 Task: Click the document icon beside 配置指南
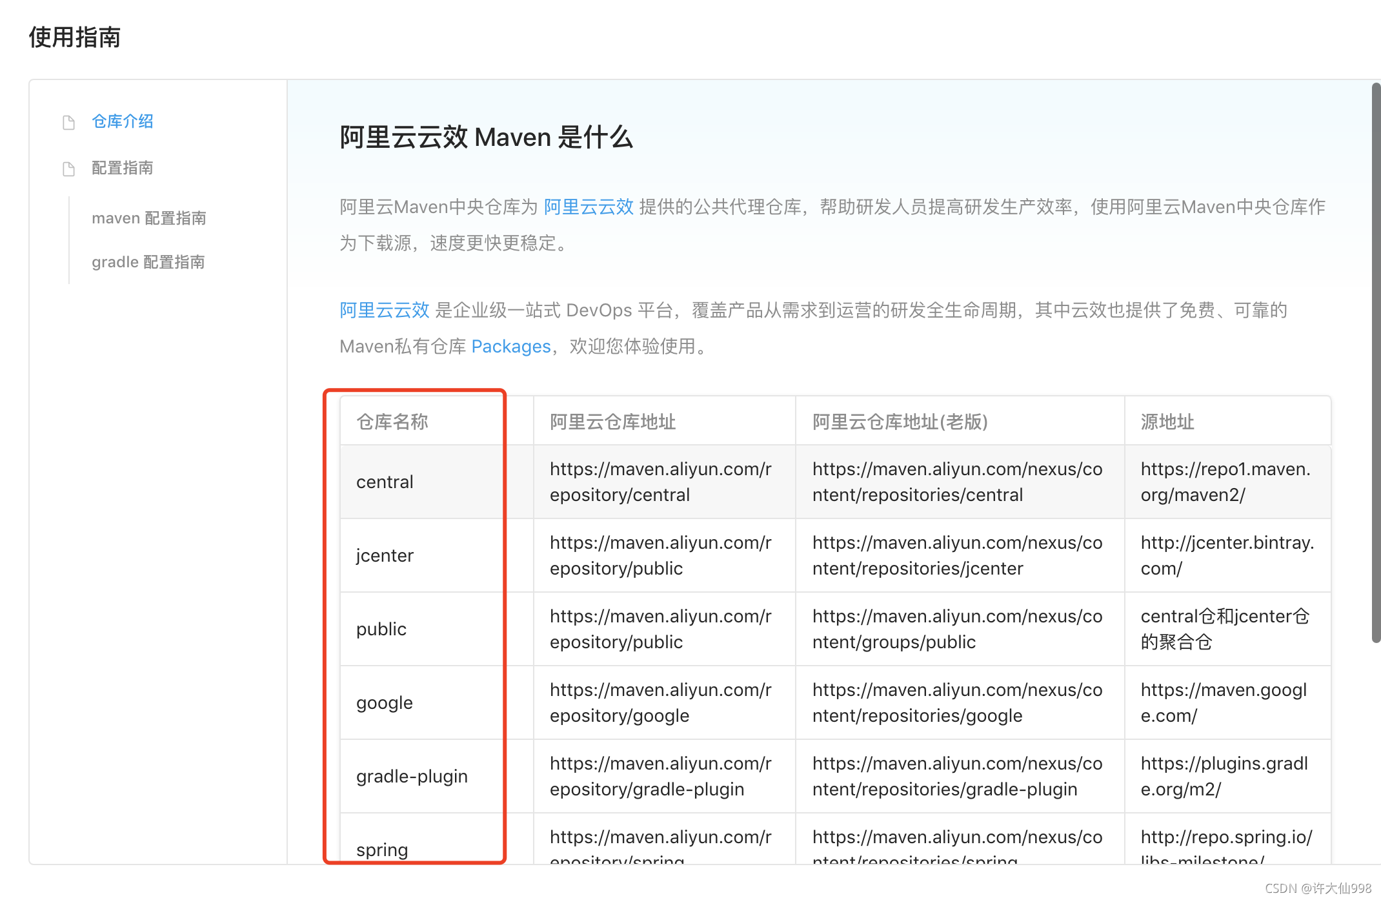tap(68, 169)
